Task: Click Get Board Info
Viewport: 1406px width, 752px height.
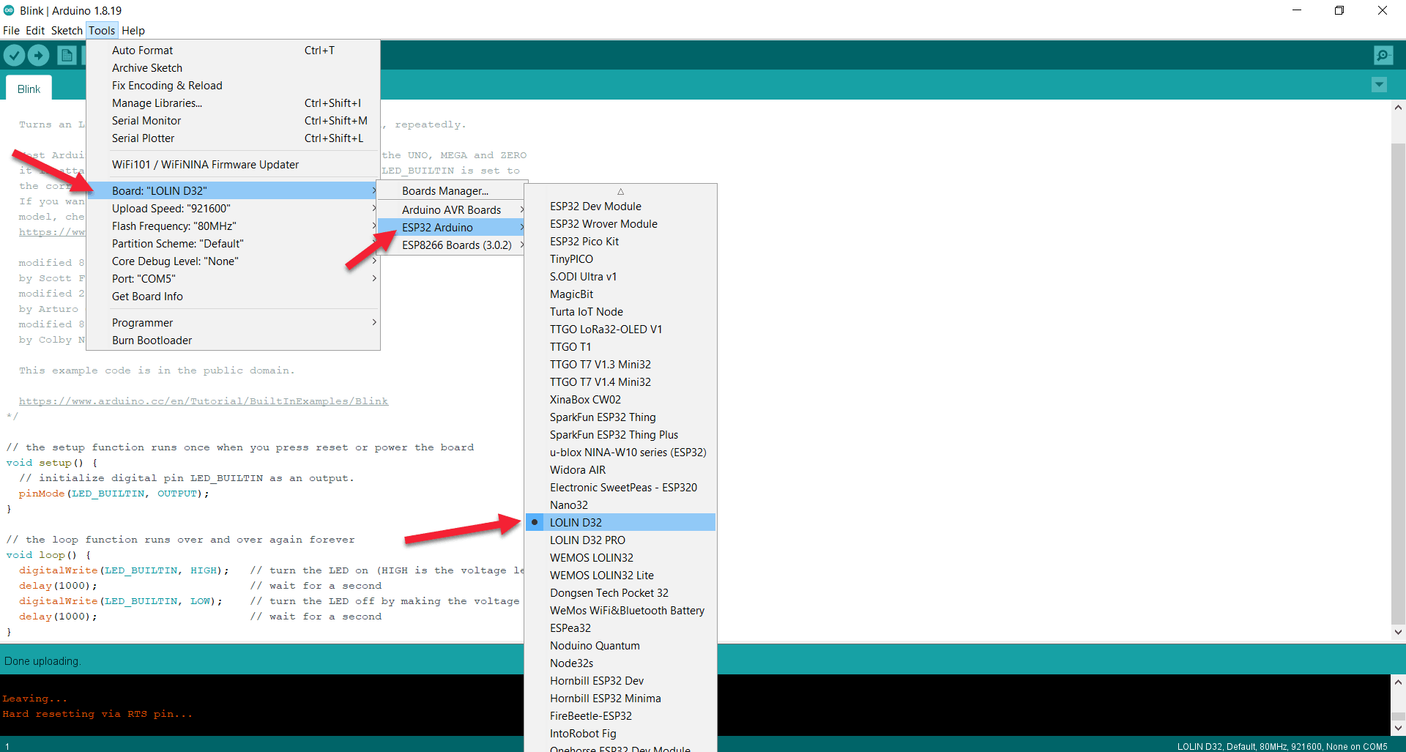Action: tap(233, 297)
